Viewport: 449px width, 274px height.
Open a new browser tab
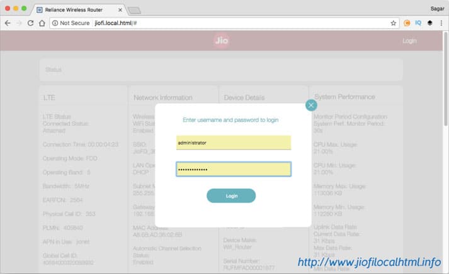[134, 11]
